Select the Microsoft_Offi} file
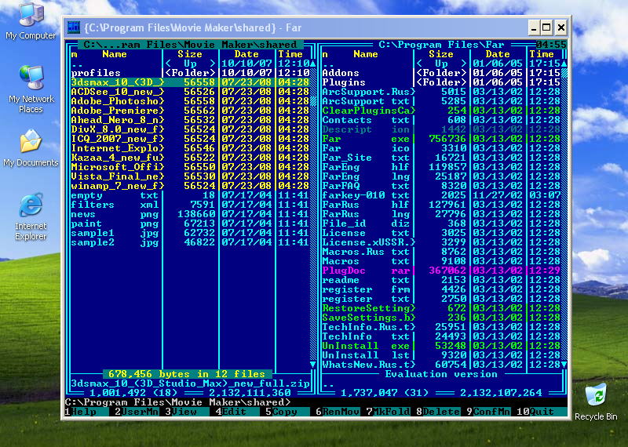Image resolution: width=628 pixels, height=447 pixels. pos(190,167)
